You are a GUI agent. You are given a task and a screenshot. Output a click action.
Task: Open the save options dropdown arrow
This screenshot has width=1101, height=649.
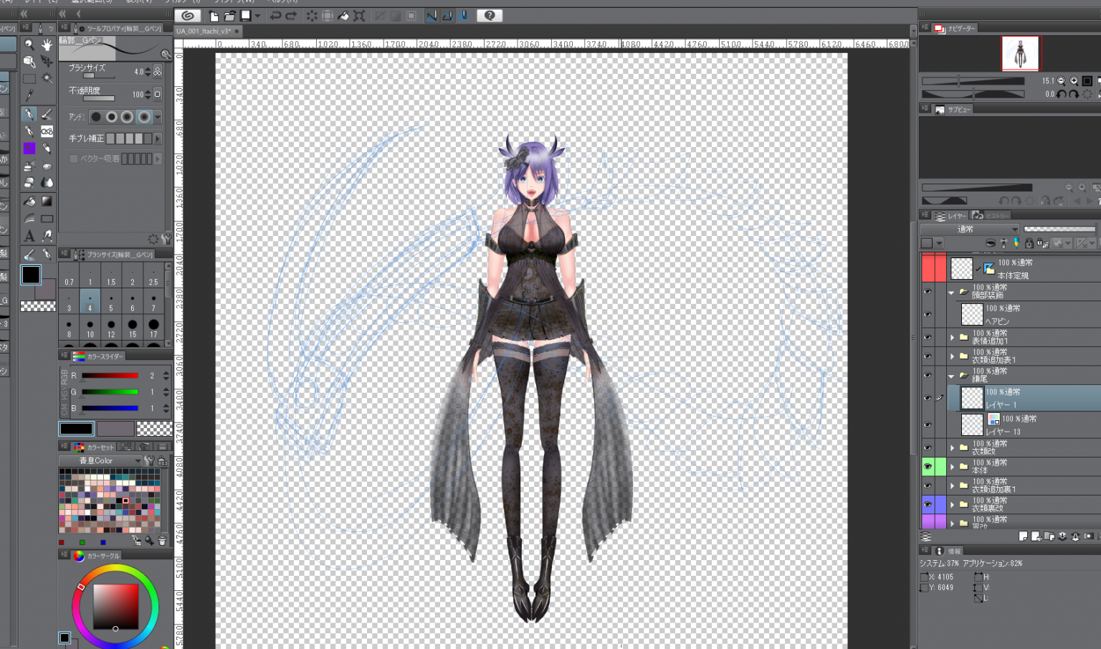[x=257, y=16]
